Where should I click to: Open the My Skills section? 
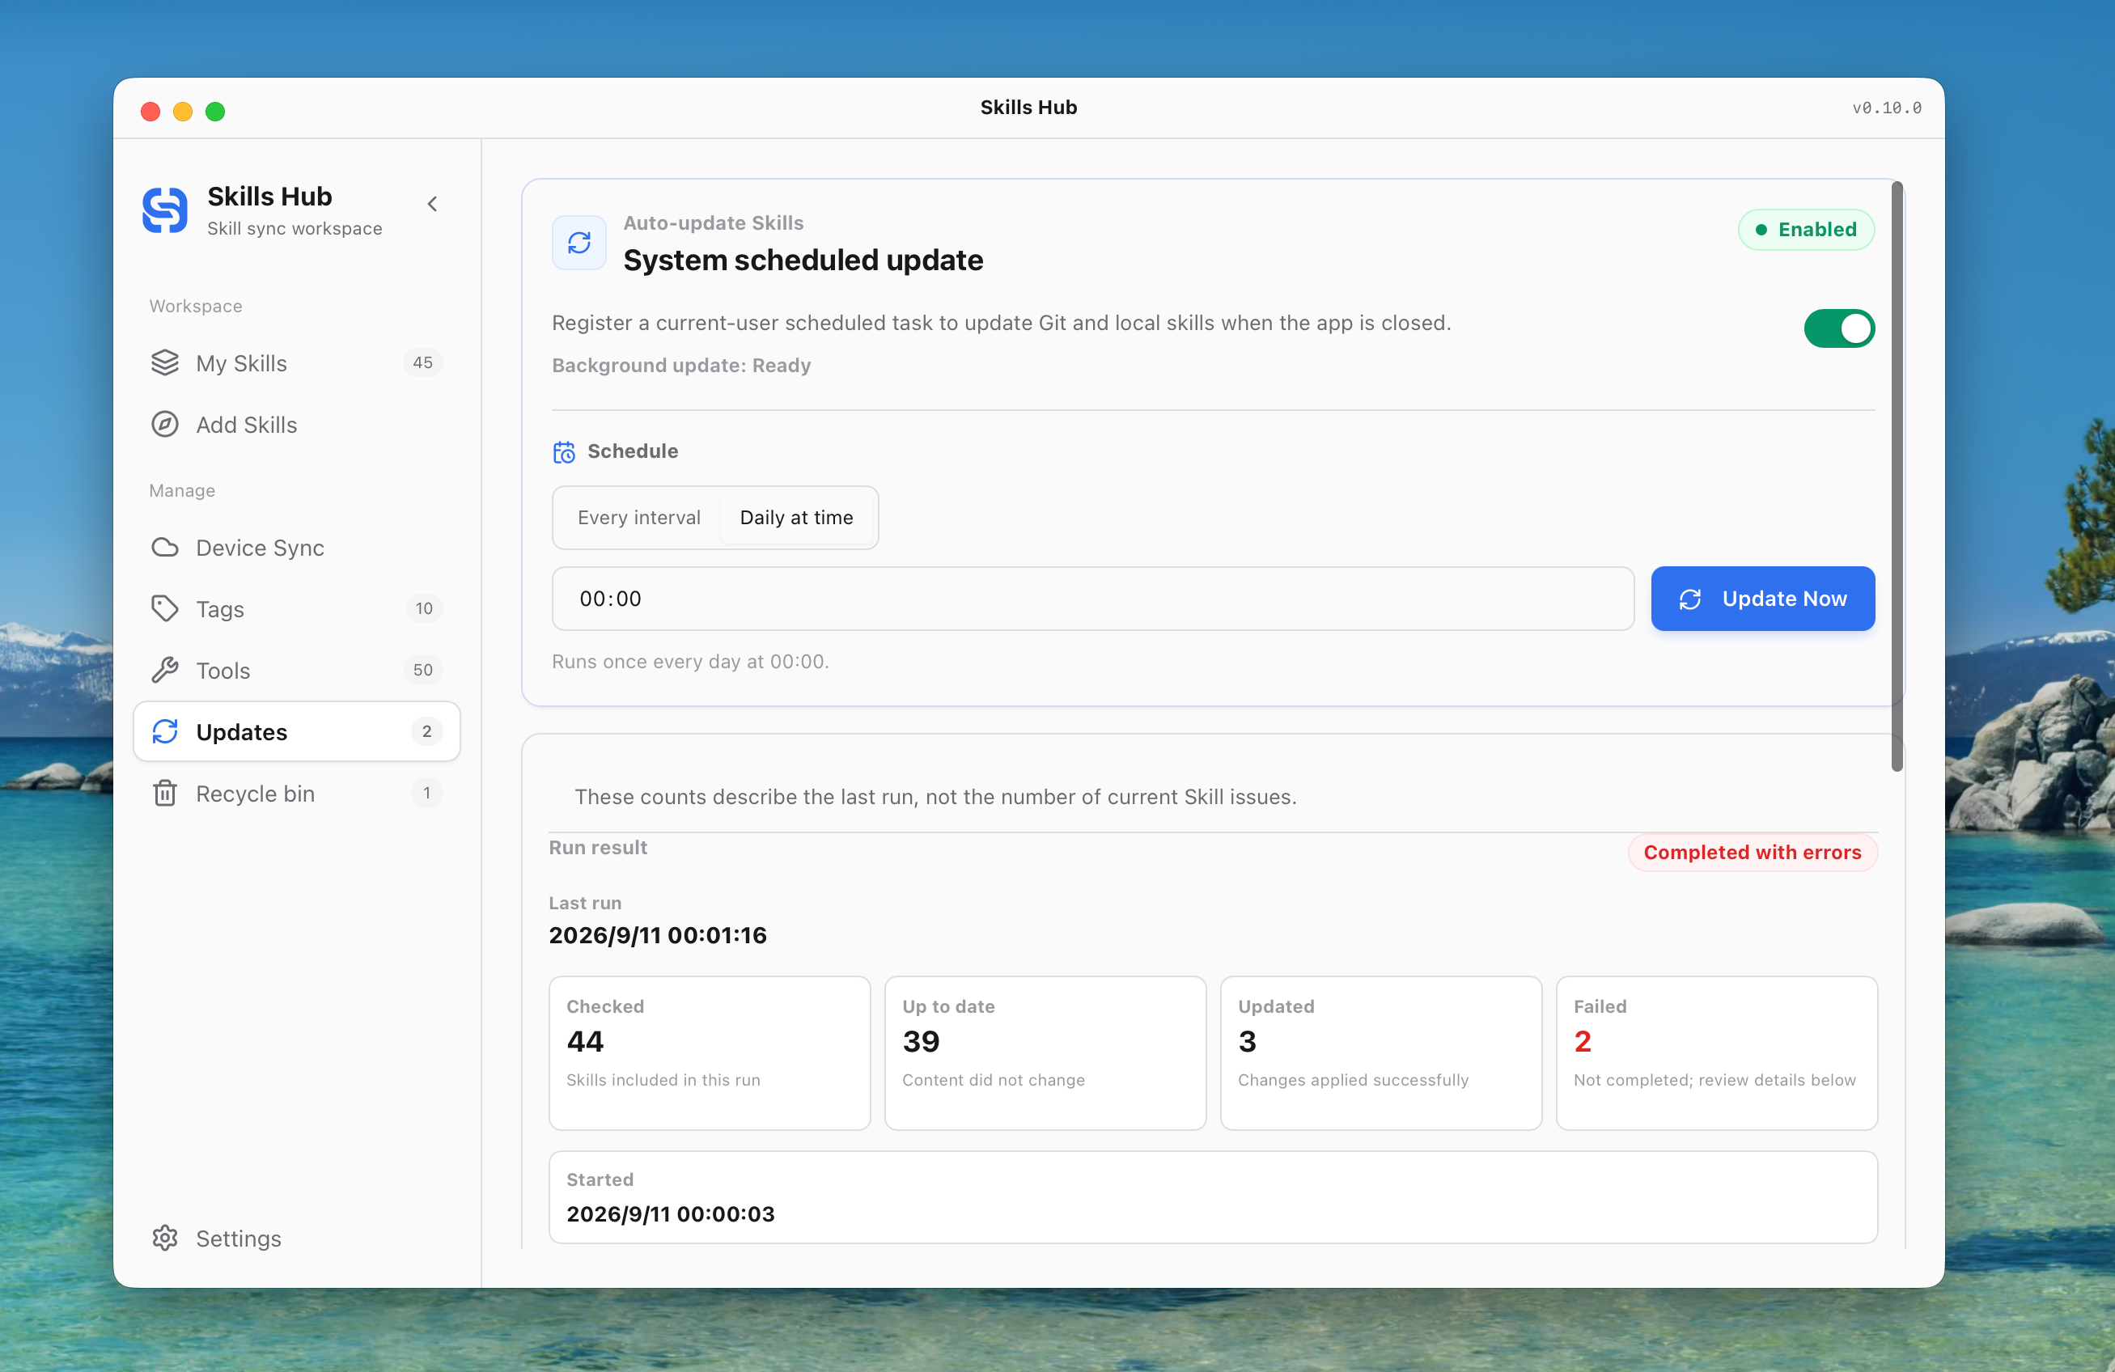297,362
